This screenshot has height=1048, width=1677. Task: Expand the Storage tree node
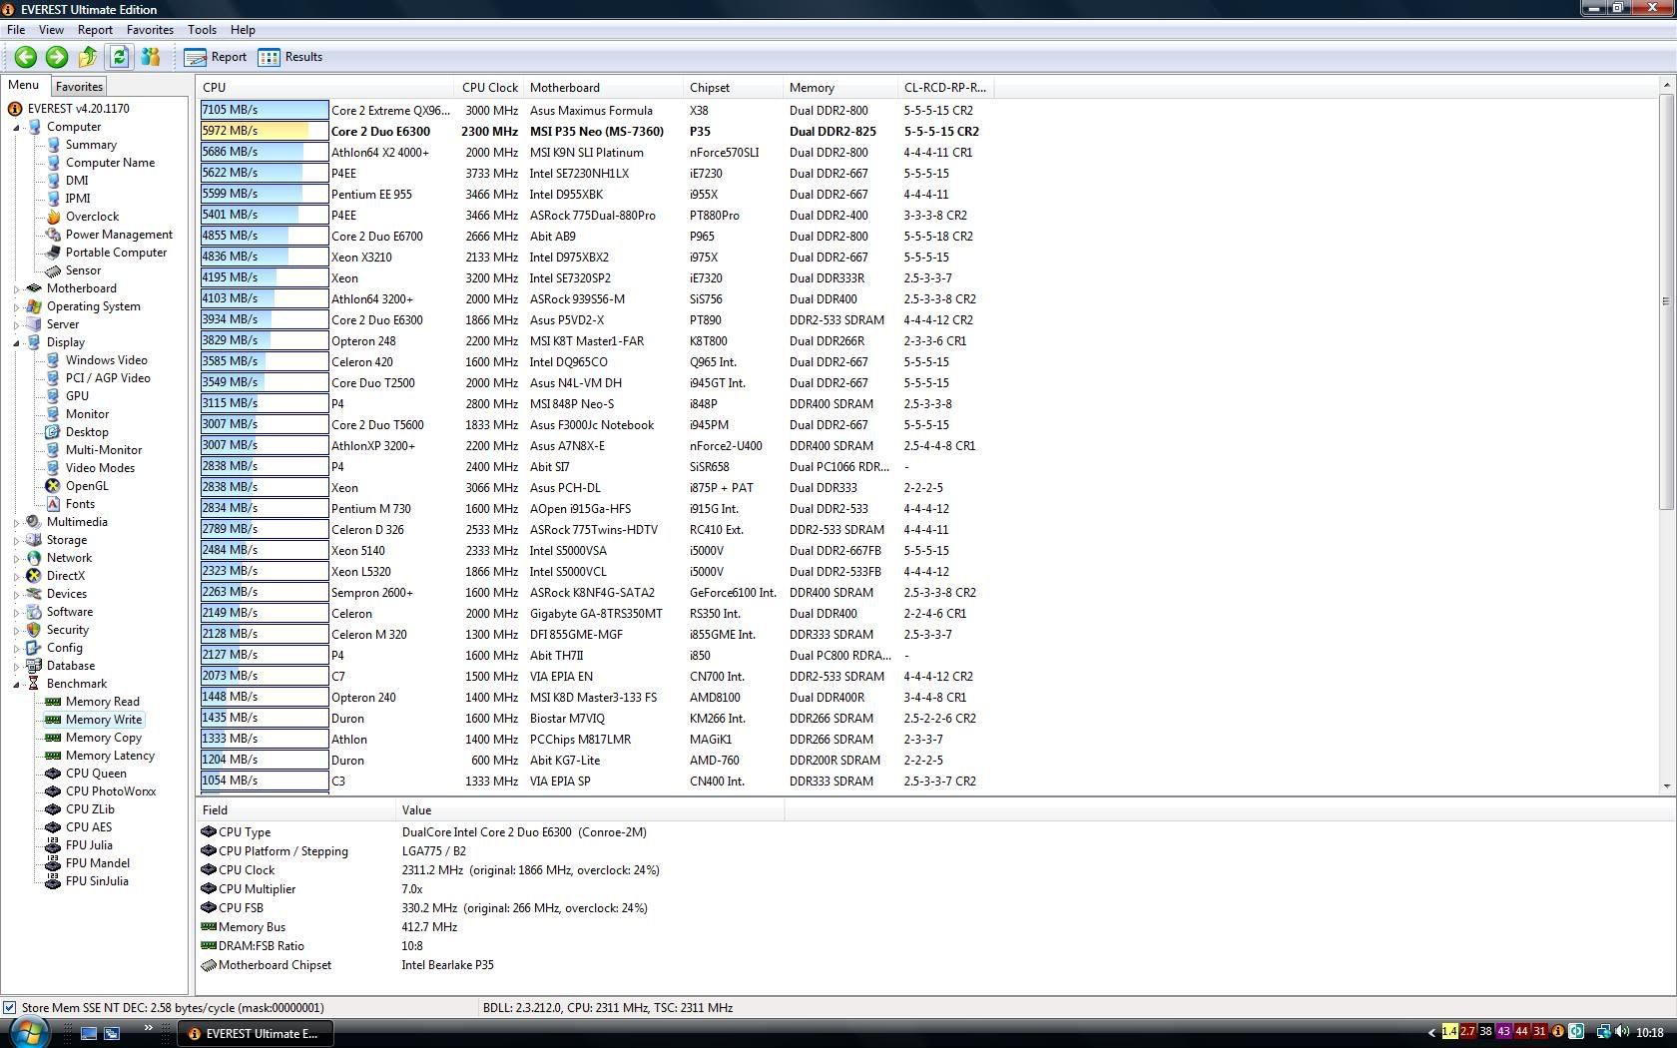[x=17, y=541]
